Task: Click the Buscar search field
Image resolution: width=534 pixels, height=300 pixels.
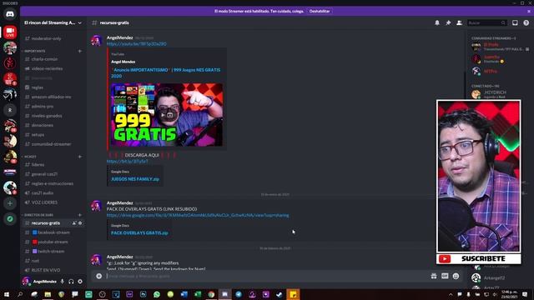Action: click(x=486, y=22)
